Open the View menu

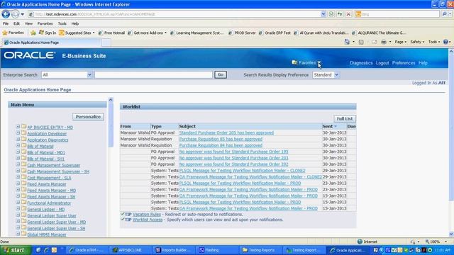click(28, 23)
